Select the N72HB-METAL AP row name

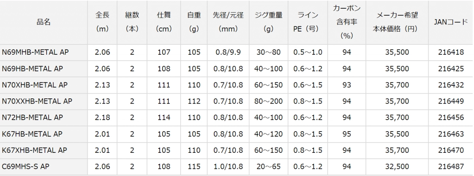pos(32,118)
